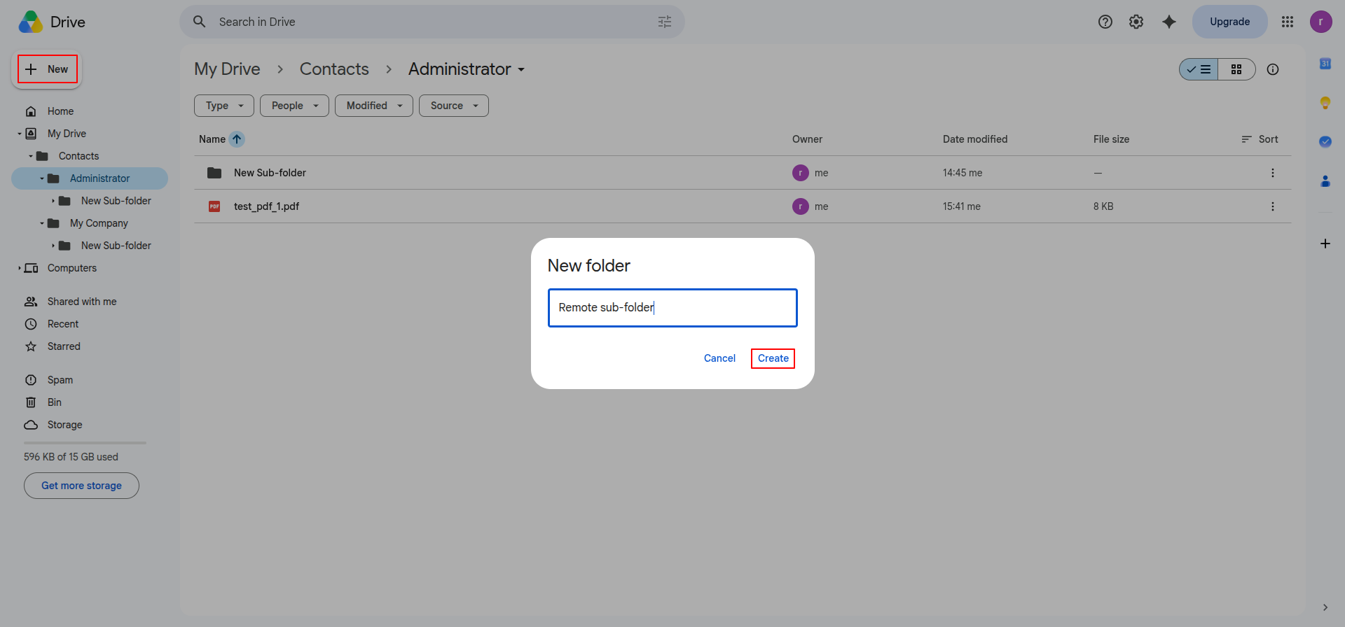The image size is (1345, 627).
Task: Click the Google Drive logo
Action: (x=31, y=22)
